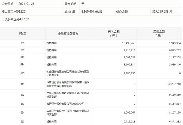183x125 pixels.
Task: Select the 买5 row label
Action: coord(22,73)
